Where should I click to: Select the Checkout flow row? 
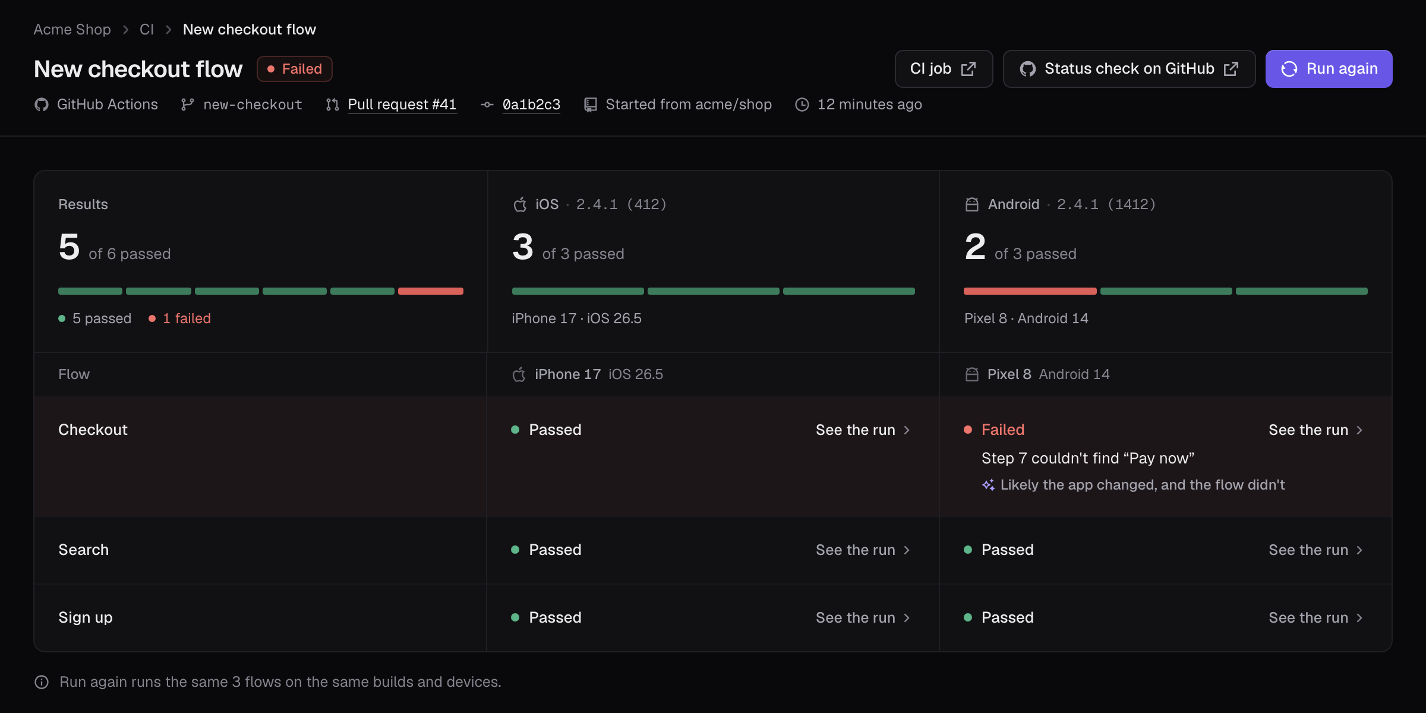click(x=713, y=456)
